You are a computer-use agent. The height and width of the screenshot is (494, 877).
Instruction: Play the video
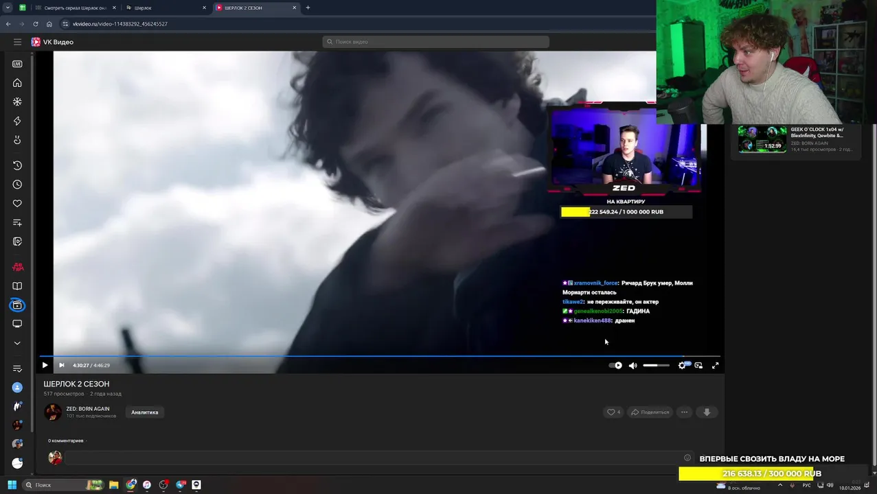45,365
